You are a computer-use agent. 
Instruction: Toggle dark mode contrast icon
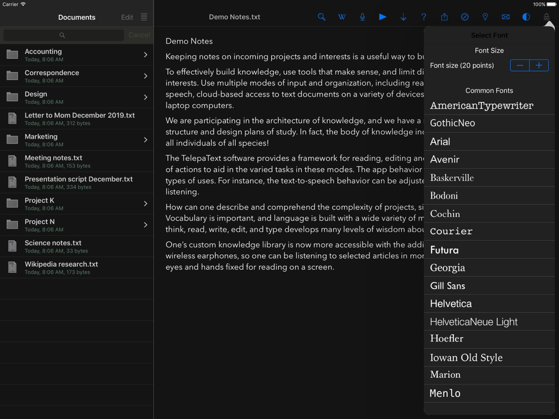pyautogui.click(x=526, y=17)
